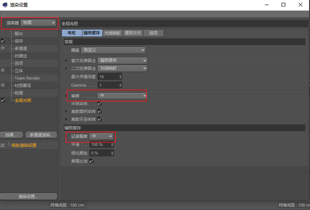Screen dimensions: 310x210
Task: Expand the 离散面积采样 disclosure triangle
Action: (x=66, y=112)
